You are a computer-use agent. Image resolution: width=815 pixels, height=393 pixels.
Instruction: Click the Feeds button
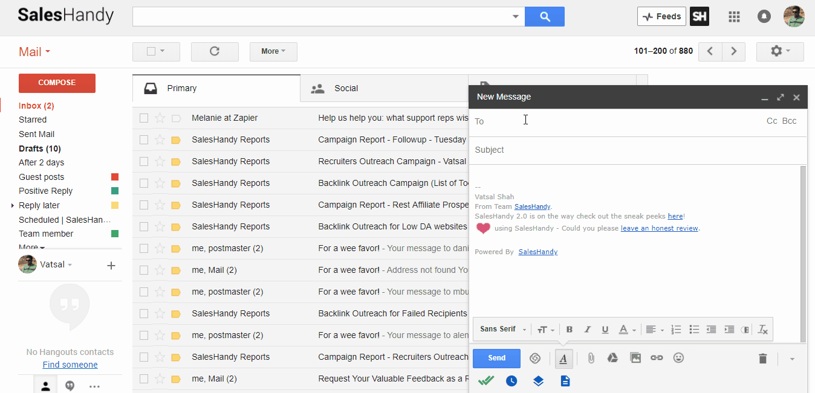pos(661,16)
